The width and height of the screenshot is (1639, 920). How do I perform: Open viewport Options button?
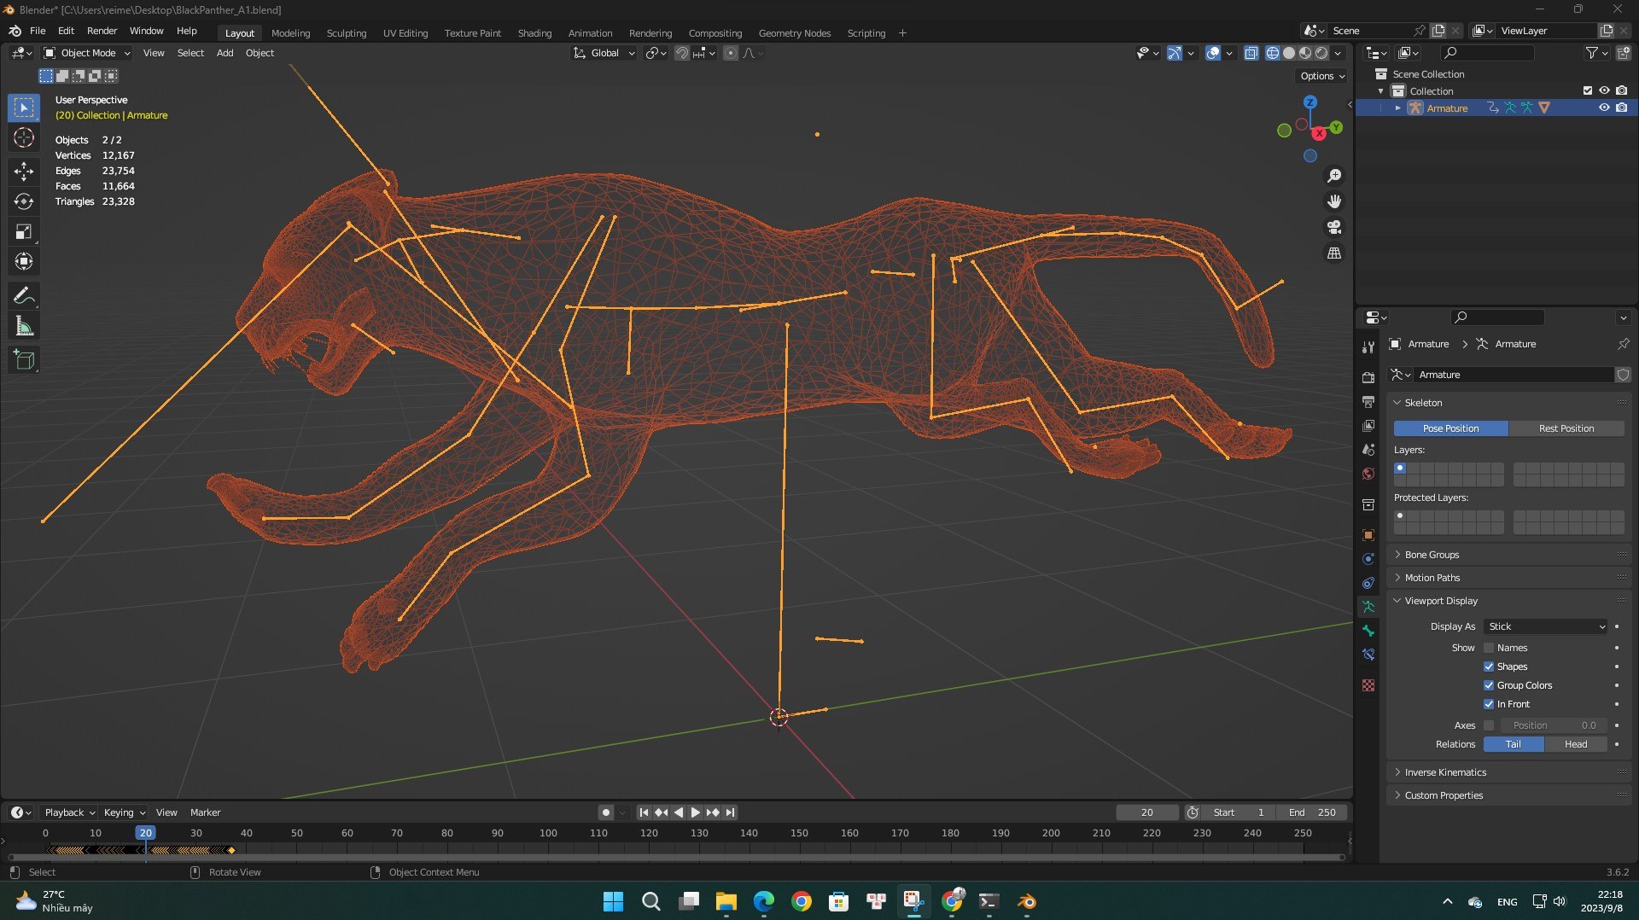pos(1321,76)
